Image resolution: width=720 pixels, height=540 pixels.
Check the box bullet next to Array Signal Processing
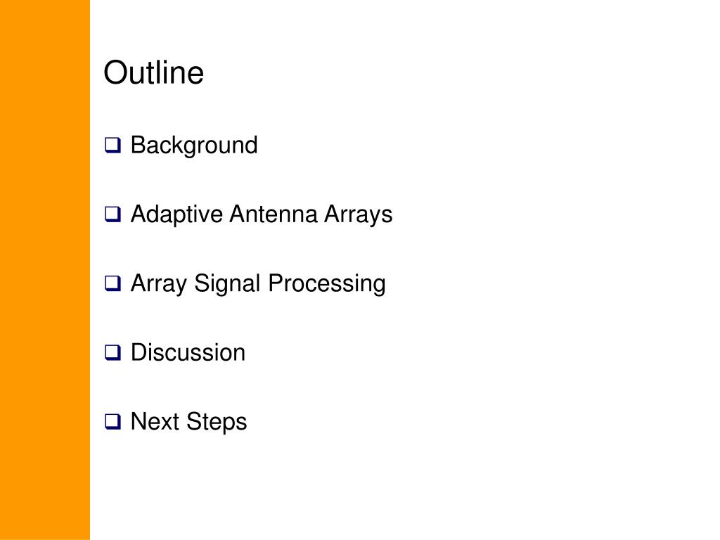coord(113,283)
